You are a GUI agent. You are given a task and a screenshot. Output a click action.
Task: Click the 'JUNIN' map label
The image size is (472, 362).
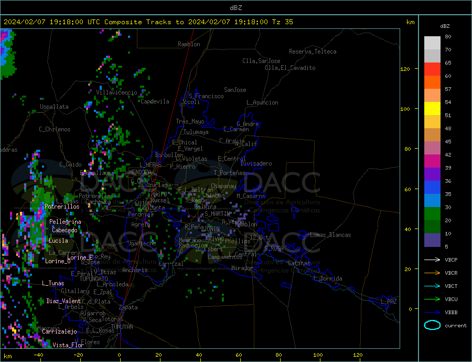212,229
